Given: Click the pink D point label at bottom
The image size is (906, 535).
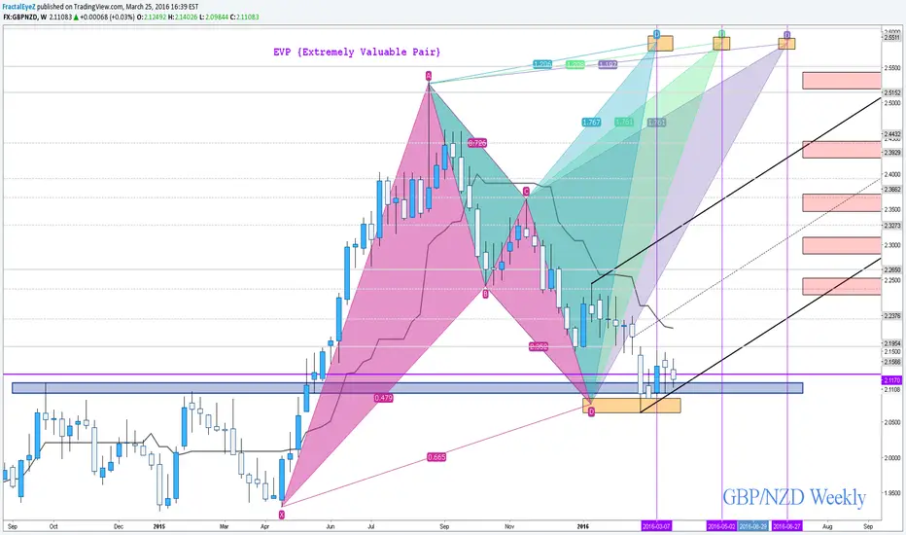Looking at the screenshot, I should coord(591,411).
